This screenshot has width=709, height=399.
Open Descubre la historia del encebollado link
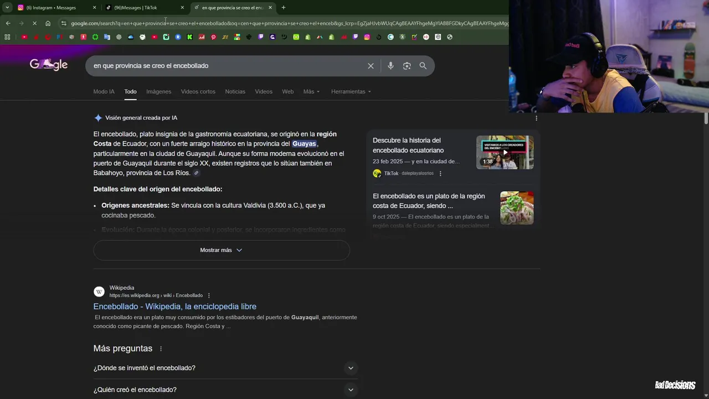pyautogui.click(x=408, y=145)
